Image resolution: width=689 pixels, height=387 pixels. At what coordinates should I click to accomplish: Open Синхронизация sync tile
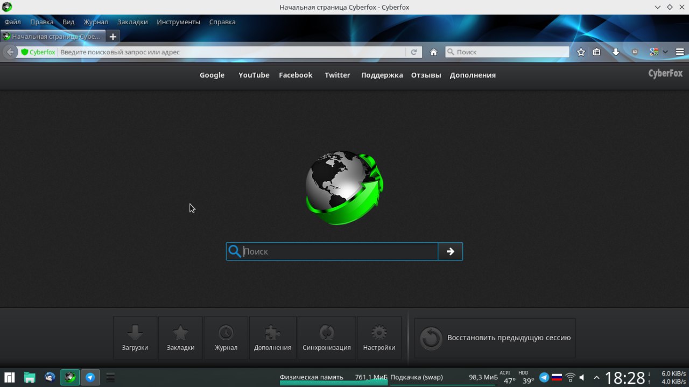coord(327,337)
